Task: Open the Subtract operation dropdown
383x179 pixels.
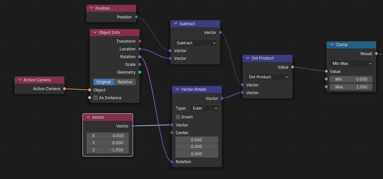Action: 195,43
